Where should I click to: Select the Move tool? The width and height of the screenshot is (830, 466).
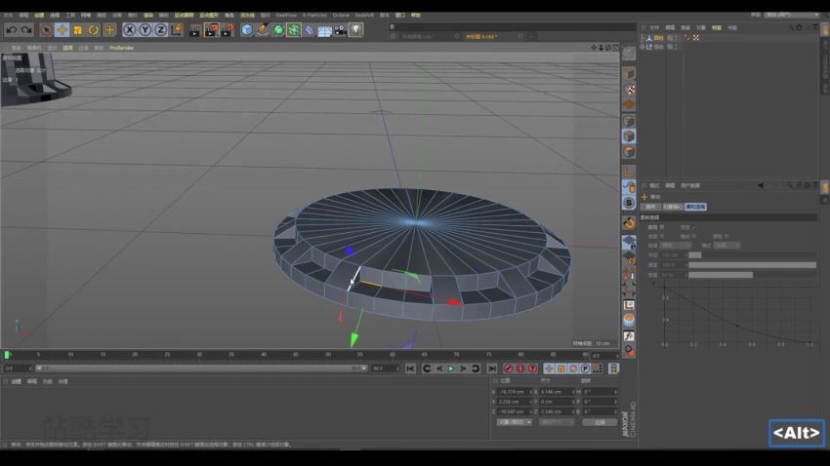click(62, 30)
